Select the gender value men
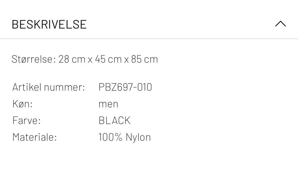Screen dimensions: 298x175 pos(108,104)
